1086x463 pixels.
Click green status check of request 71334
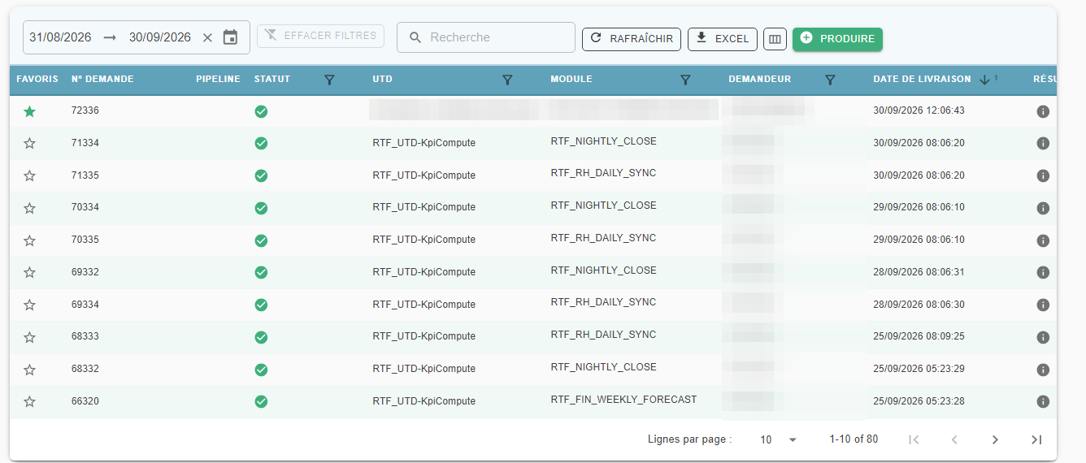click(x=261, y=143)
